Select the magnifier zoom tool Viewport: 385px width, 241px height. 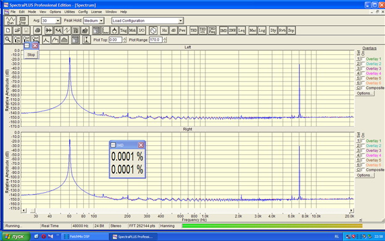point(8,40)
